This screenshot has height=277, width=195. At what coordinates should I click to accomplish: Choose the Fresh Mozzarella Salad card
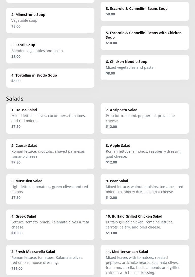[50, 260]
